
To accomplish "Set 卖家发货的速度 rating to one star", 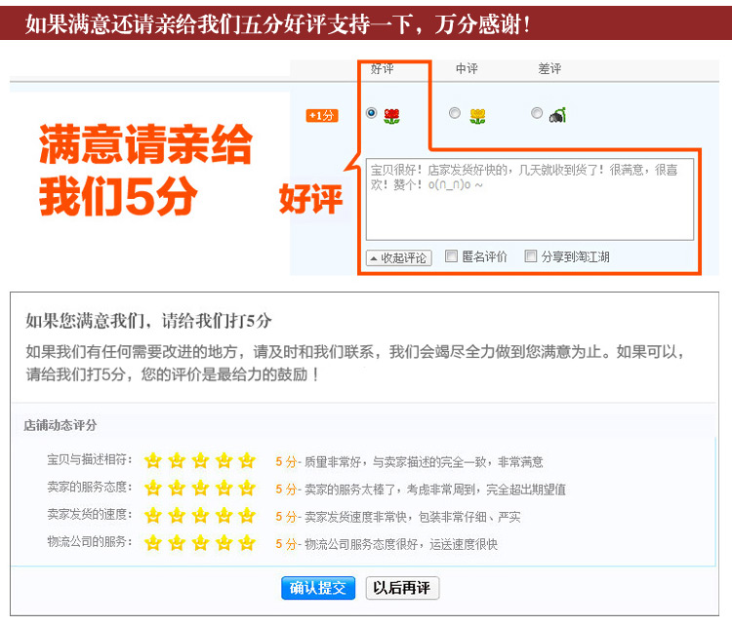I will point(153,516).
